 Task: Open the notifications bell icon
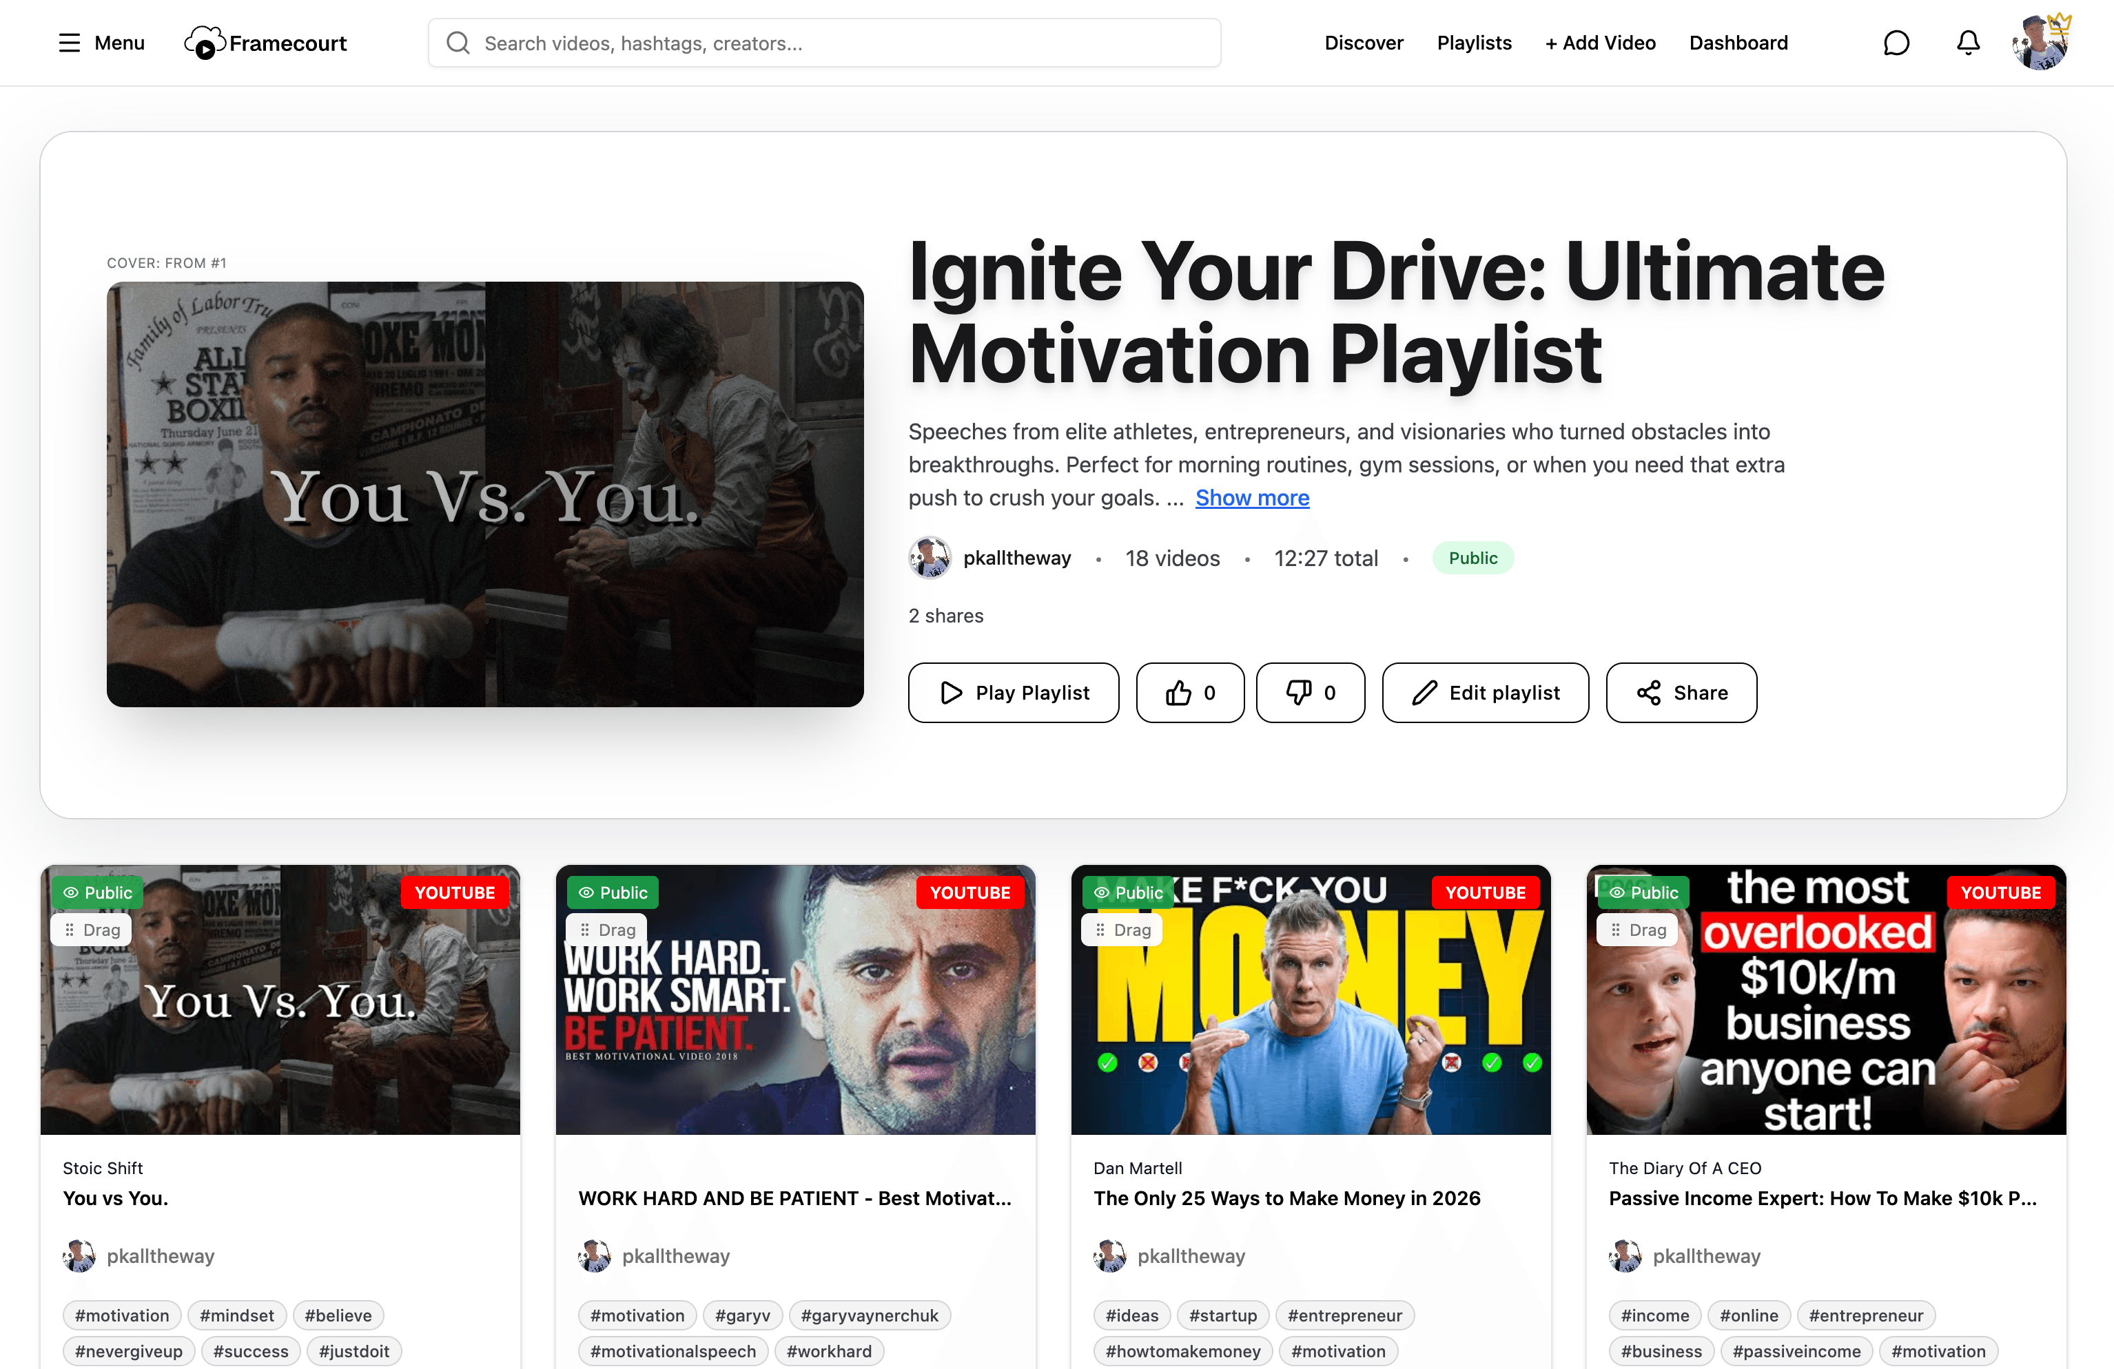tap(1967, 43)
